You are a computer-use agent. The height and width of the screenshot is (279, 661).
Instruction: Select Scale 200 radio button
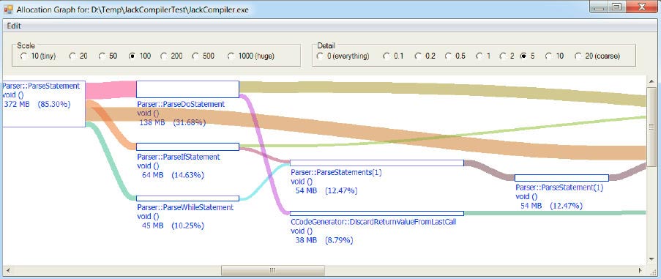164,56
